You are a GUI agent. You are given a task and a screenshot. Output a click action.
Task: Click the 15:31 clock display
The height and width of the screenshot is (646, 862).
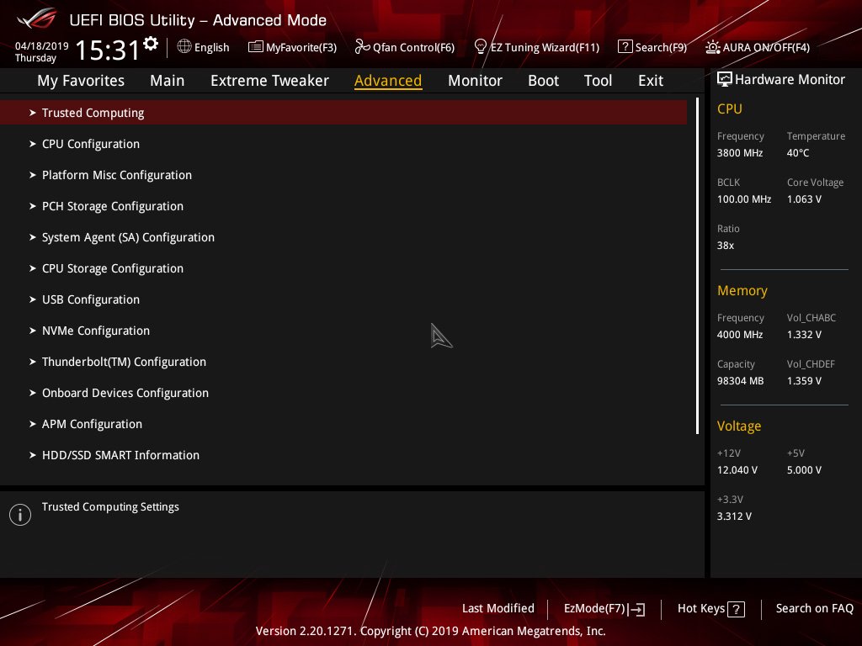[x=107, y=50]
